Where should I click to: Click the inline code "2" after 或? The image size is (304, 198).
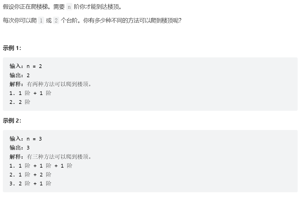coord(56,20)
